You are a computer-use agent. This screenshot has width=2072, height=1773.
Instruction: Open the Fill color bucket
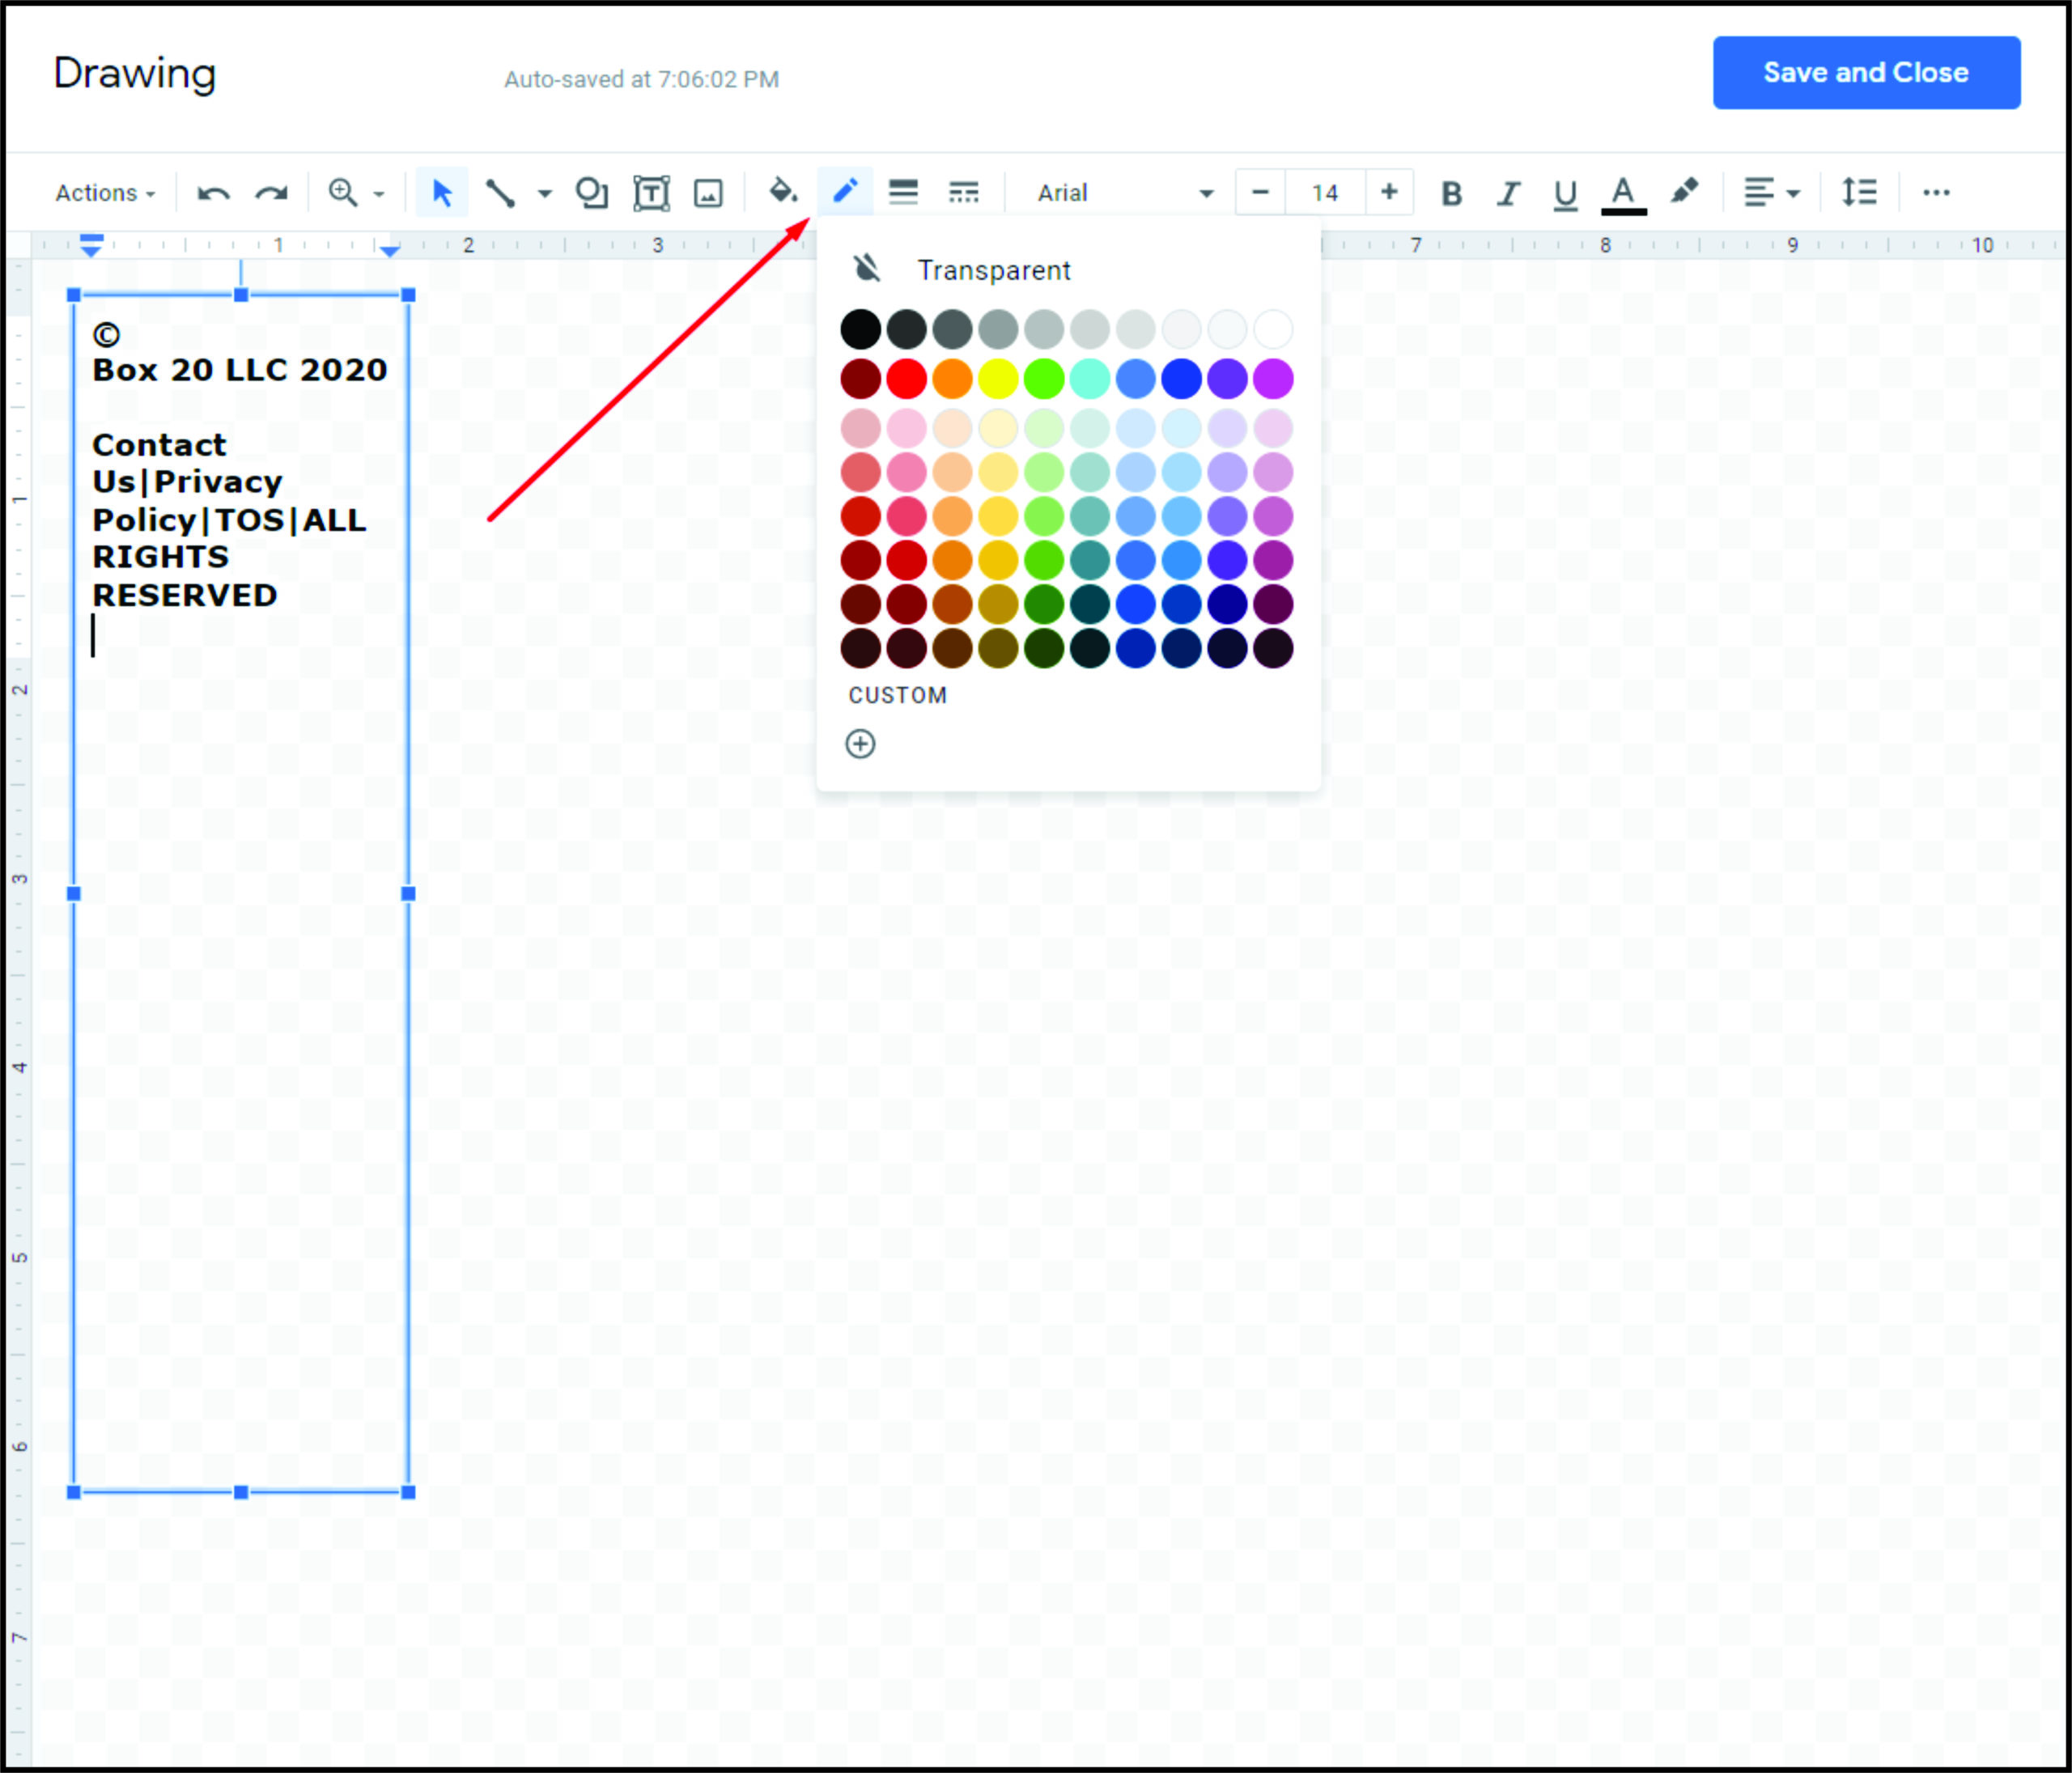click(783, 191)
